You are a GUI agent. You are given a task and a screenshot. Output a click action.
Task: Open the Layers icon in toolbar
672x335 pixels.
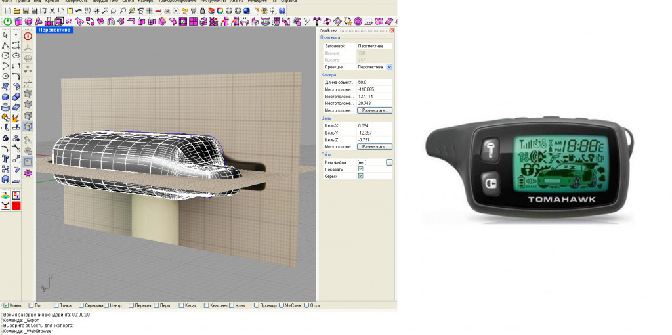[x=211, y=11]
